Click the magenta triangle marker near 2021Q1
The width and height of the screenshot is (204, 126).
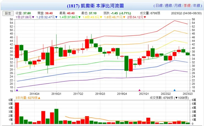[x=139, y=90]
